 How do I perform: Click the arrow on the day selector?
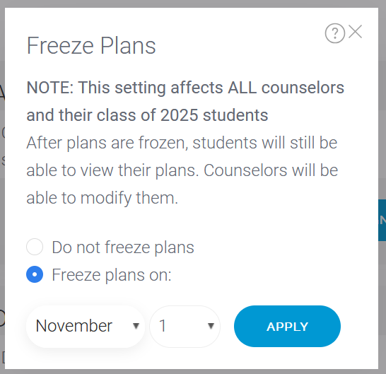(x=211, y=326)
